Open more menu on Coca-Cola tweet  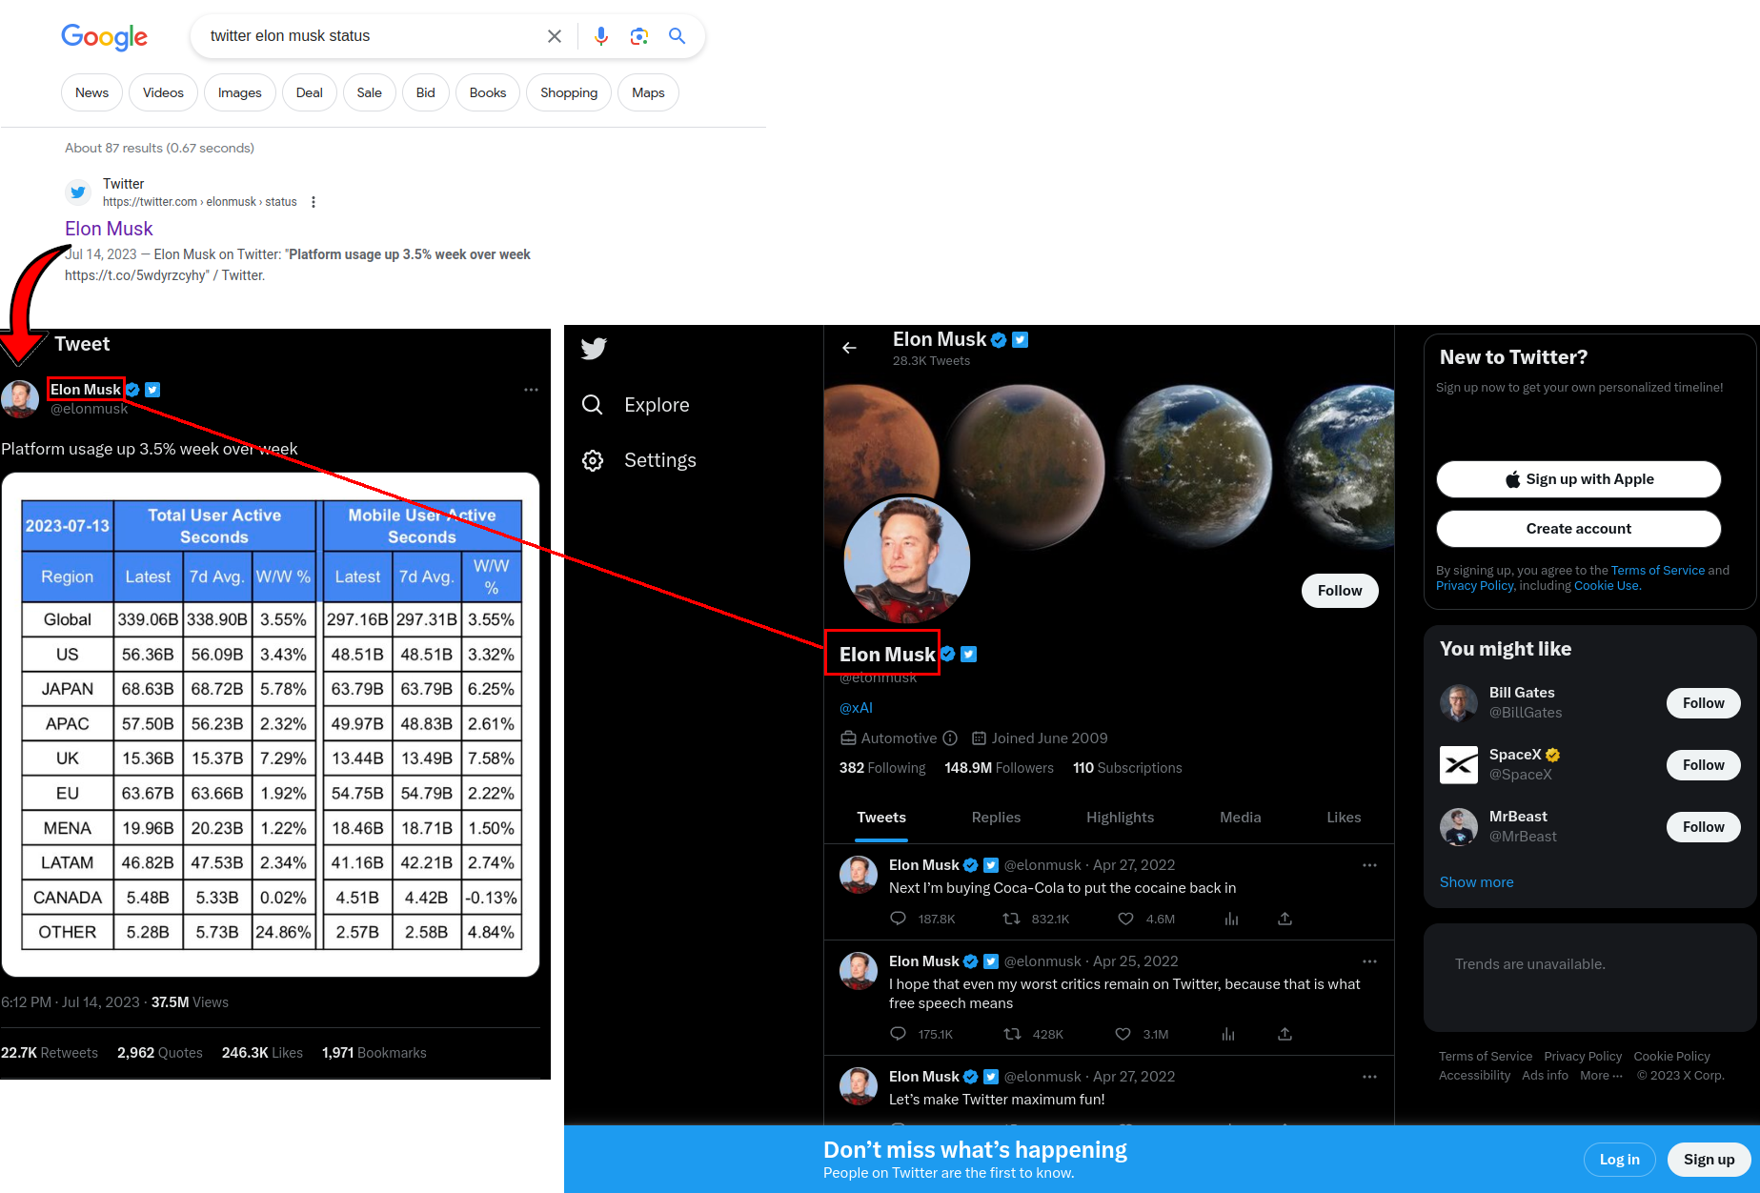(x=1369, y=865)
